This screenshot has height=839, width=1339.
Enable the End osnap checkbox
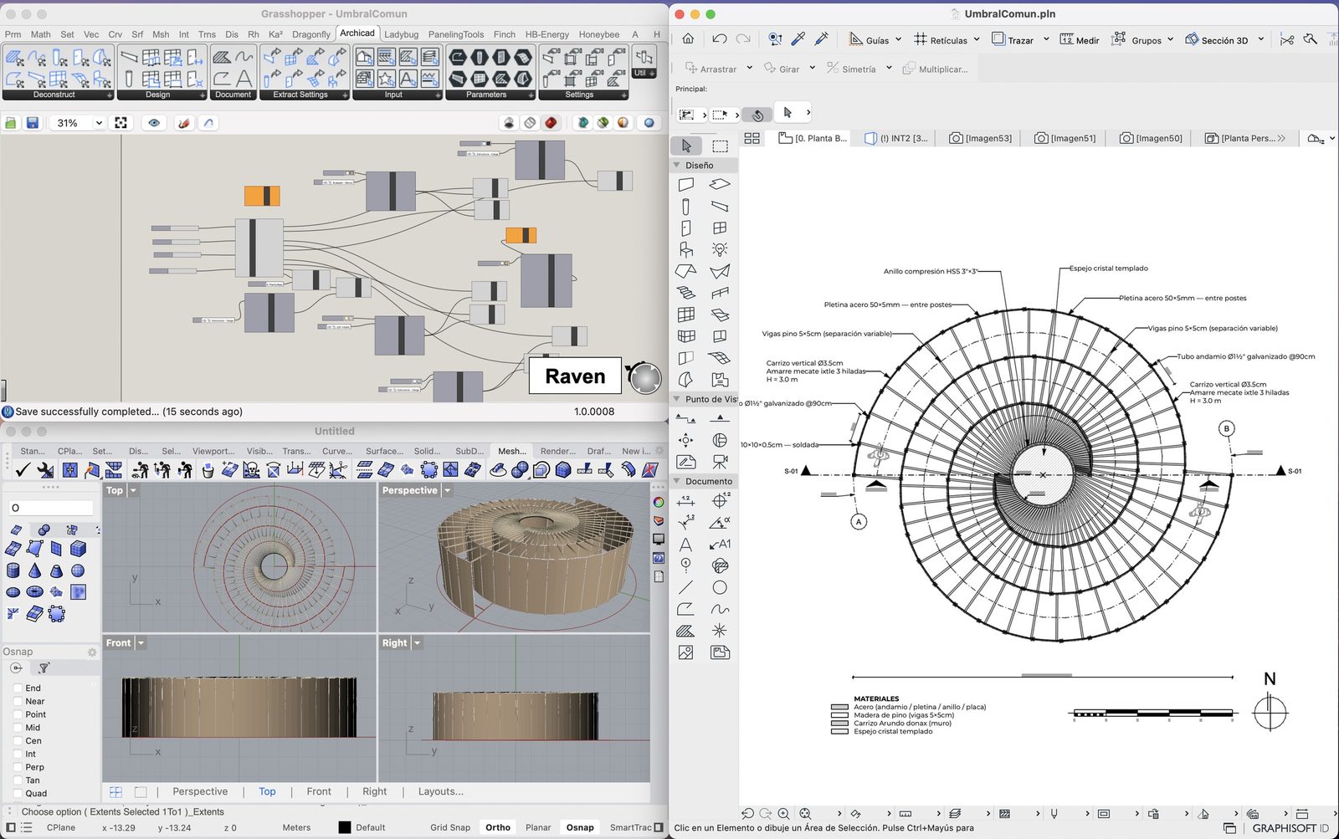click(18, 688)
